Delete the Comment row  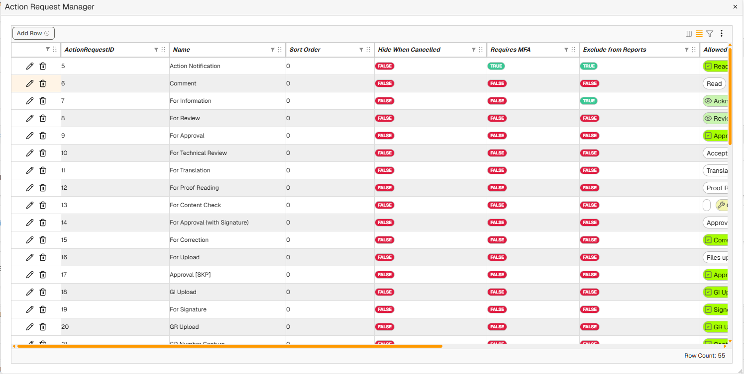tap(43, 83)
